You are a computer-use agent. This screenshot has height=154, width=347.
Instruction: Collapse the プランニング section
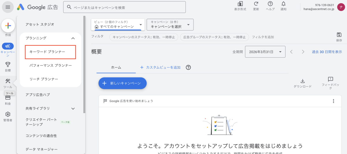point(73,38)
